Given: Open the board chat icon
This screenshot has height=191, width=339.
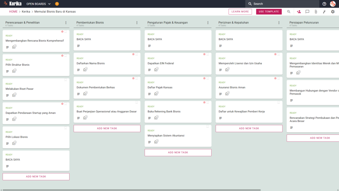Looking at the screenshot, I should point(307,12).
